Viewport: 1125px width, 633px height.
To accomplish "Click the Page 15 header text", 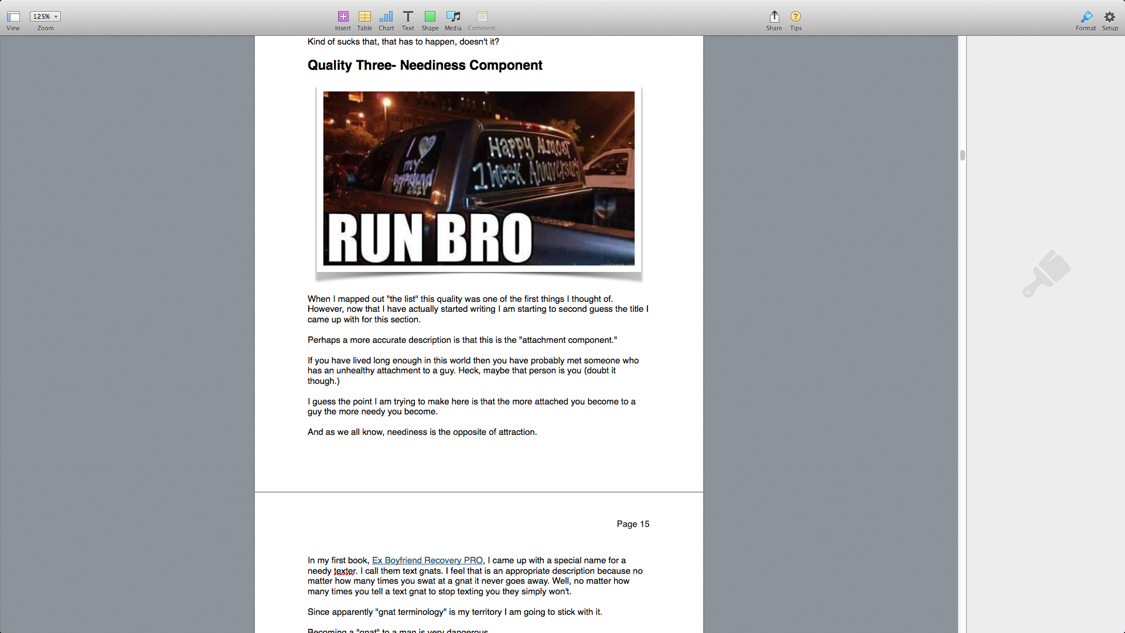I will click(x=633, y=524).
